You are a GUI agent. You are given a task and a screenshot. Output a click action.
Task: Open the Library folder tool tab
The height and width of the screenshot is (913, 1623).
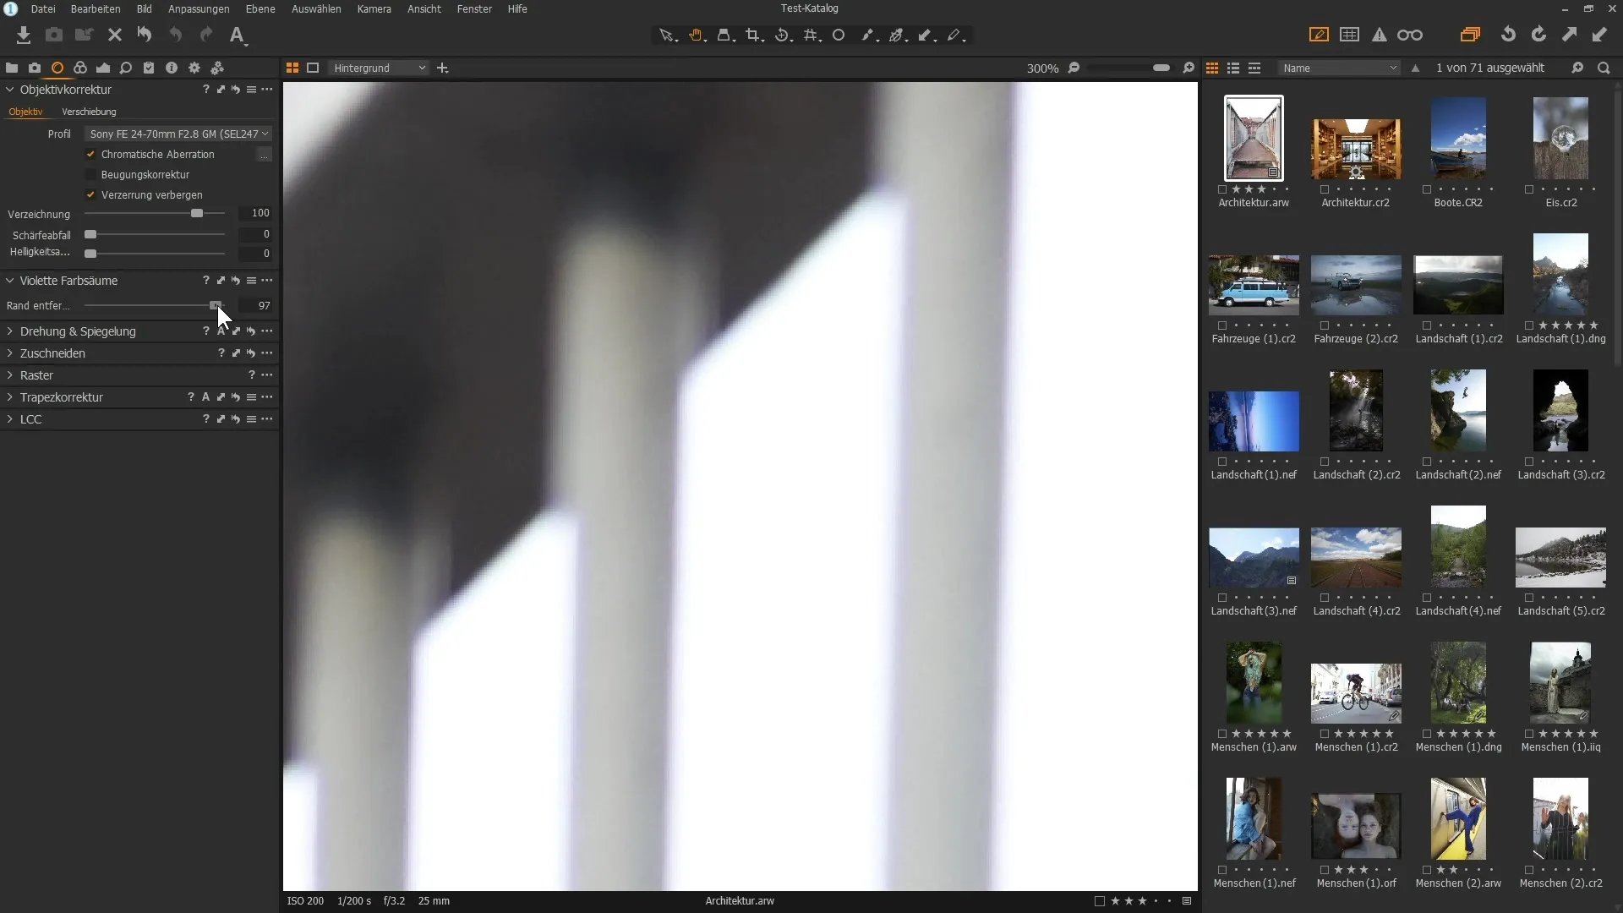(12, 68)
